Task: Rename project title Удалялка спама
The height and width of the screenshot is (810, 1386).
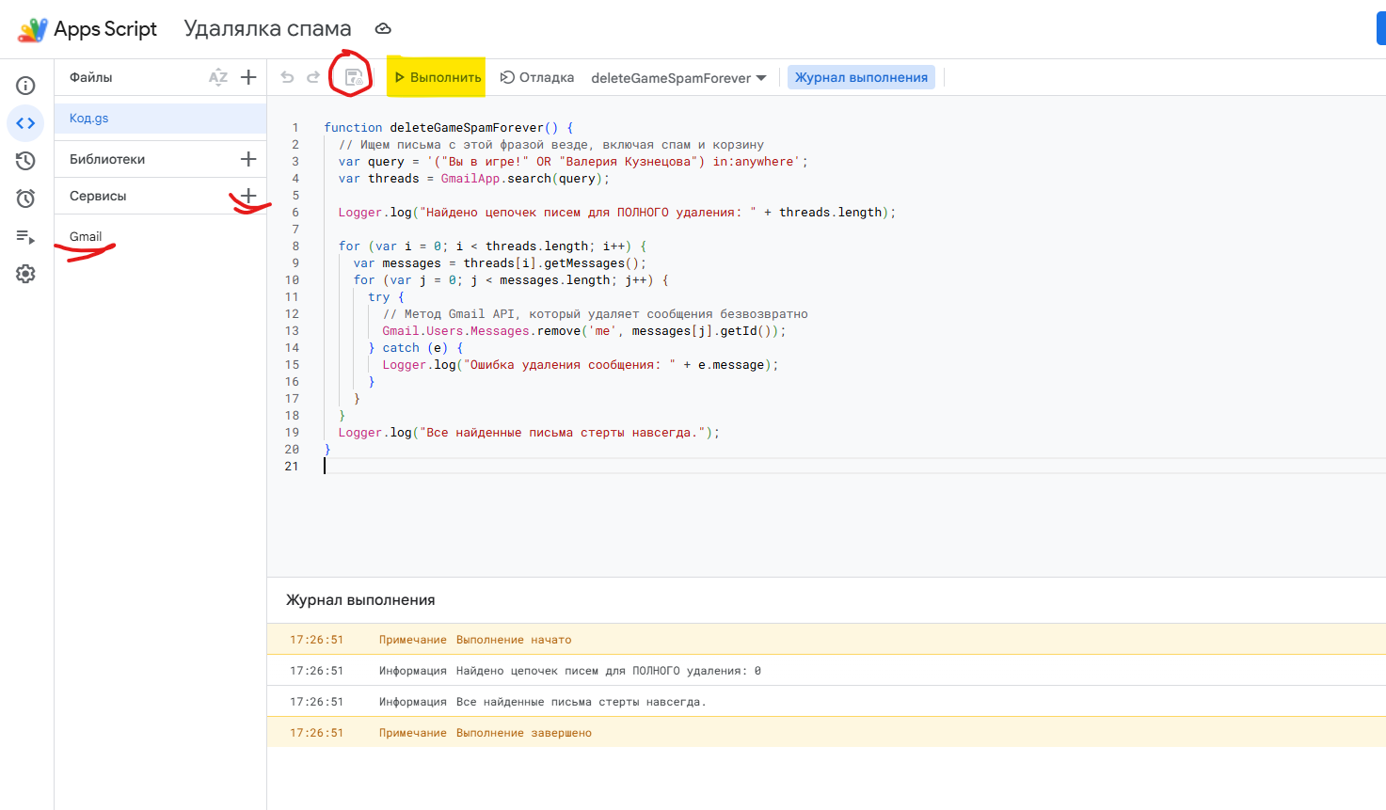Action: tap(268, 29)
